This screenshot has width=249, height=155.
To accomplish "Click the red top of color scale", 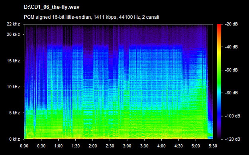I will [x=219, y=25].
